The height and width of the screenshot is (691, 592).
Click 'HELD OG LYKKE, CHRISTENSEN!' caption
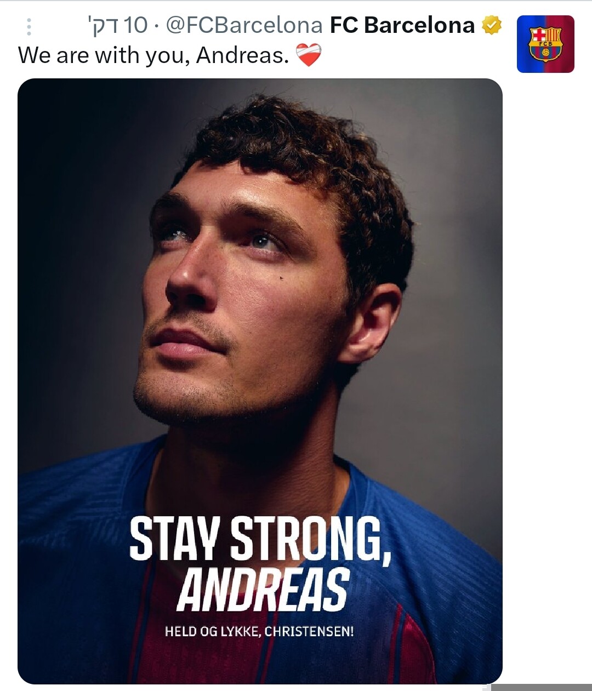[x=259, y=631]
